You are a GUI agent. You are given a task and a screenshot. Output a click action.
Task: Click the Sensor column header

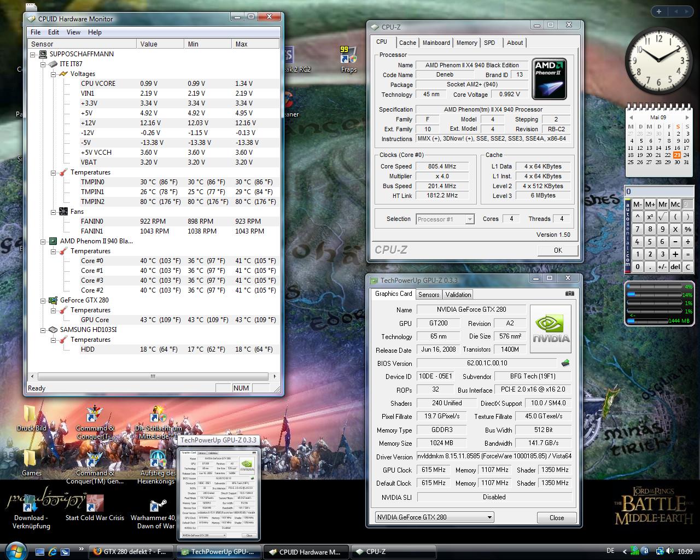click(x=82, y=44)
